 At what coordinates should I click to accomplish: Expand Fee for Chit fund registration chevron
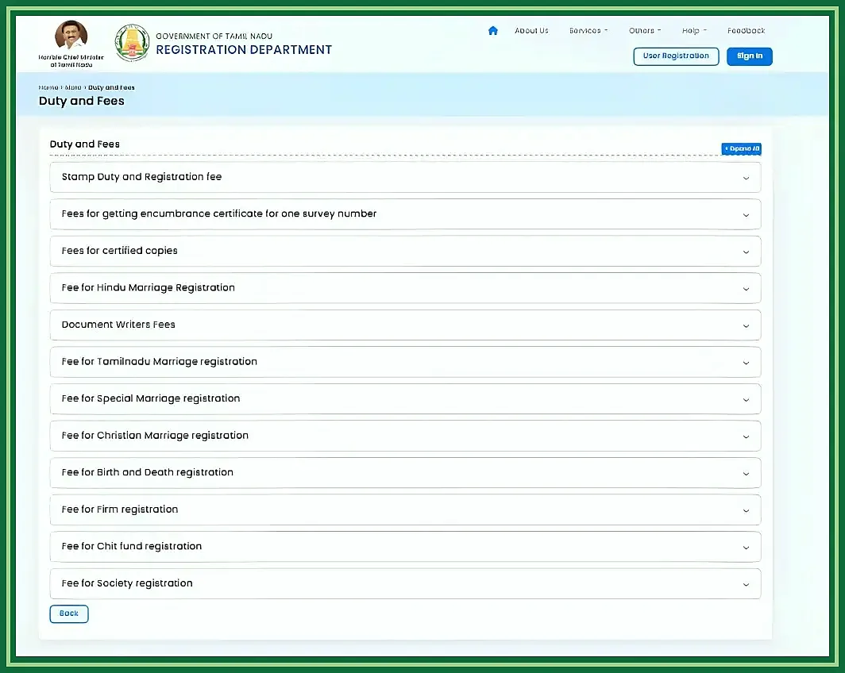(746, 547)
